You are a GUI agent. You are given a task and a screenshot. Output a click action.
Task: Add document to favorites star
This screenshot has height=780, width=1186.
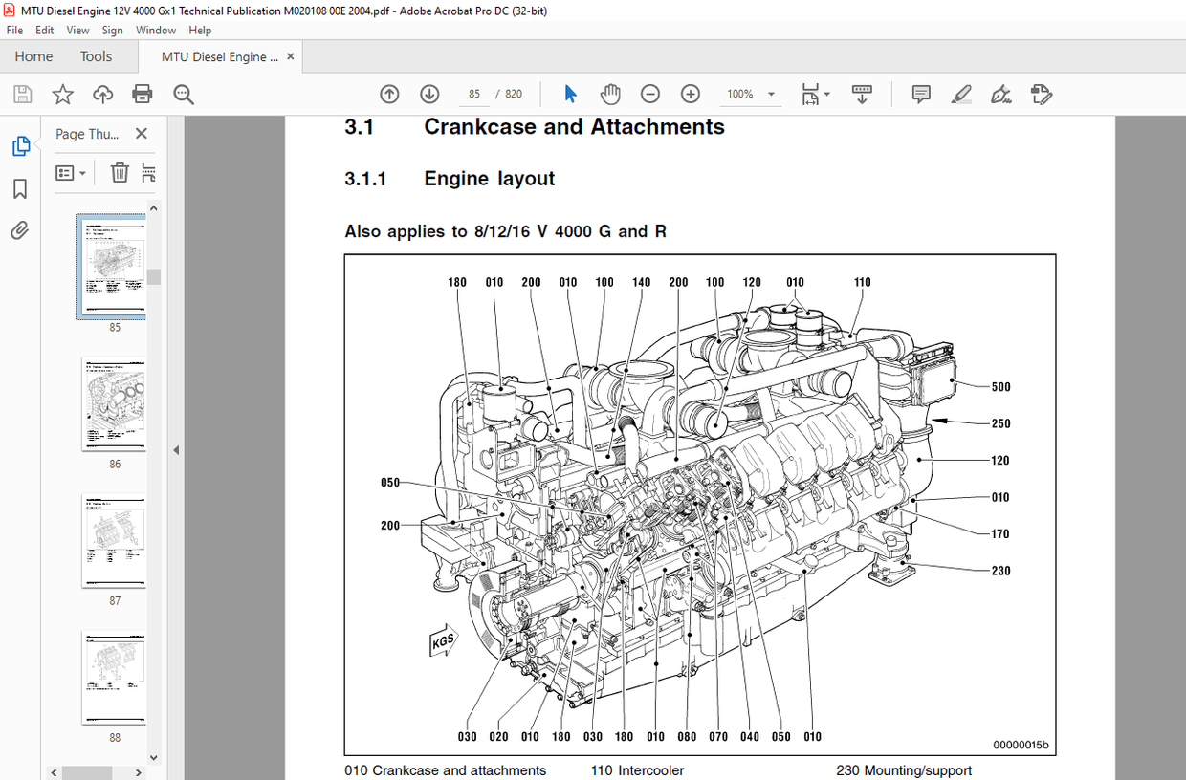click(x=62, y=94)
